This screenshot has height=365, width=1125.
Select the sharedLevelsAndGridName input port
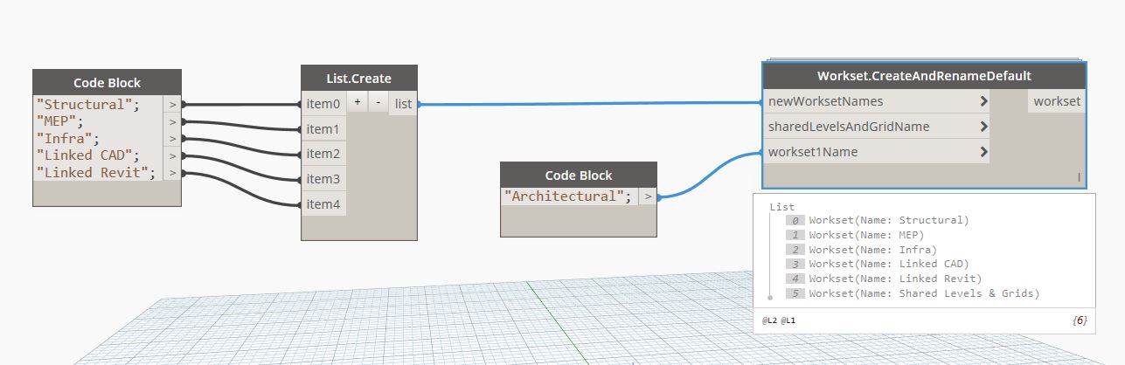coord(878,127)
